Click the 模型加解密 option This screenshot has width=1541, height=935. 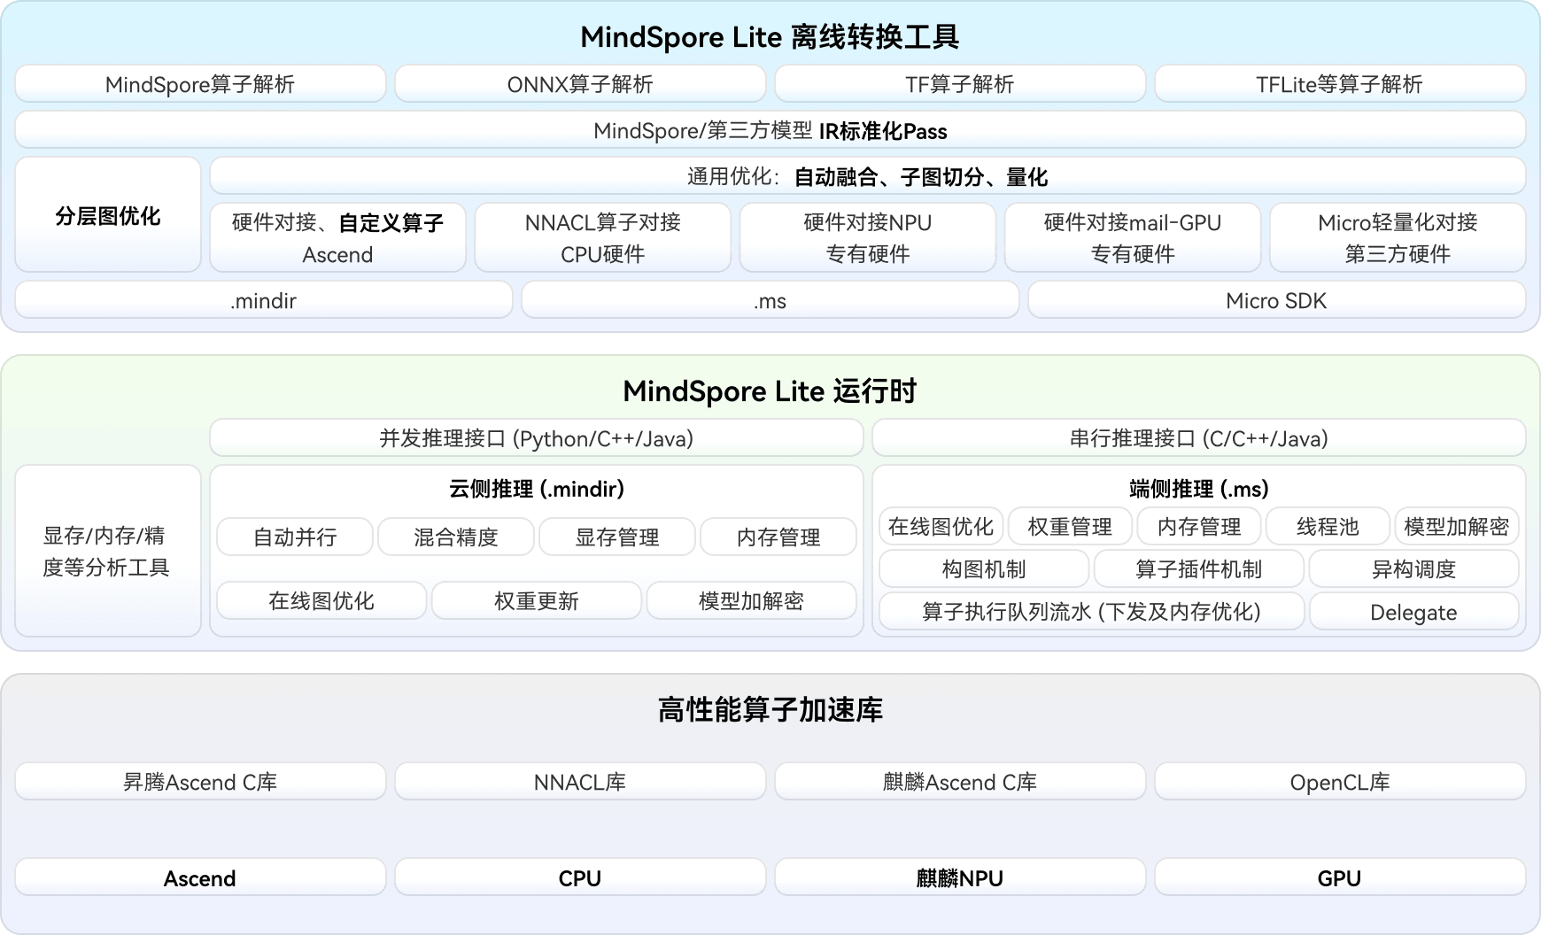coord(752,600)
